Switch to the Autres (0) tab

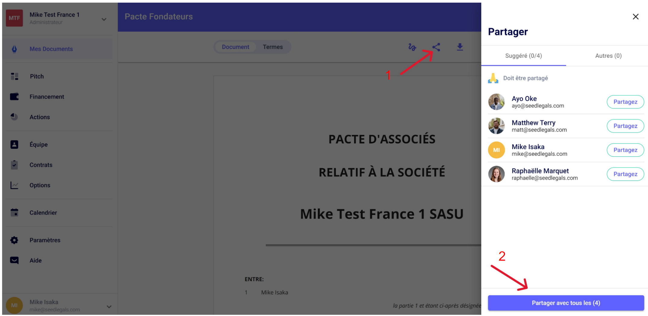(x=608, y=56)
